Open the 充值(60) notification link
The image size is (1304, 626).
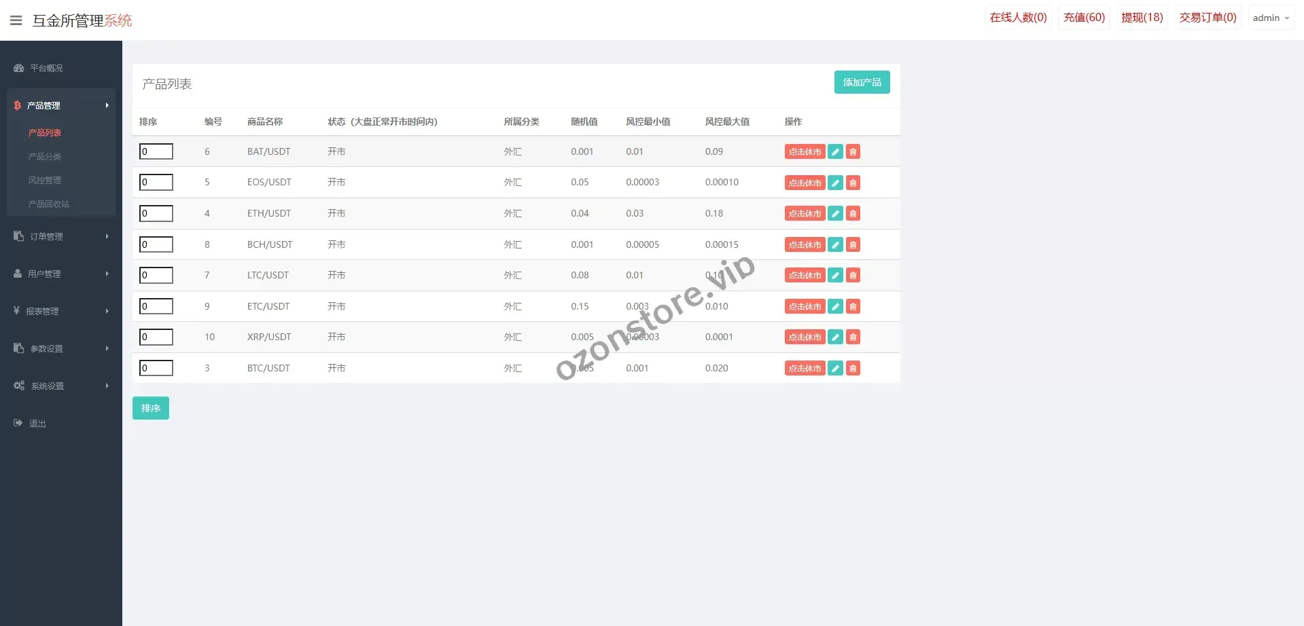point(1084,18)
